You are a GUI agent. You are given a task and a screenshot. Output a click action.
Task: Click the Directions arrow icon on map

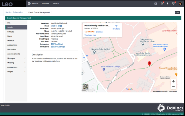(116, 26)
